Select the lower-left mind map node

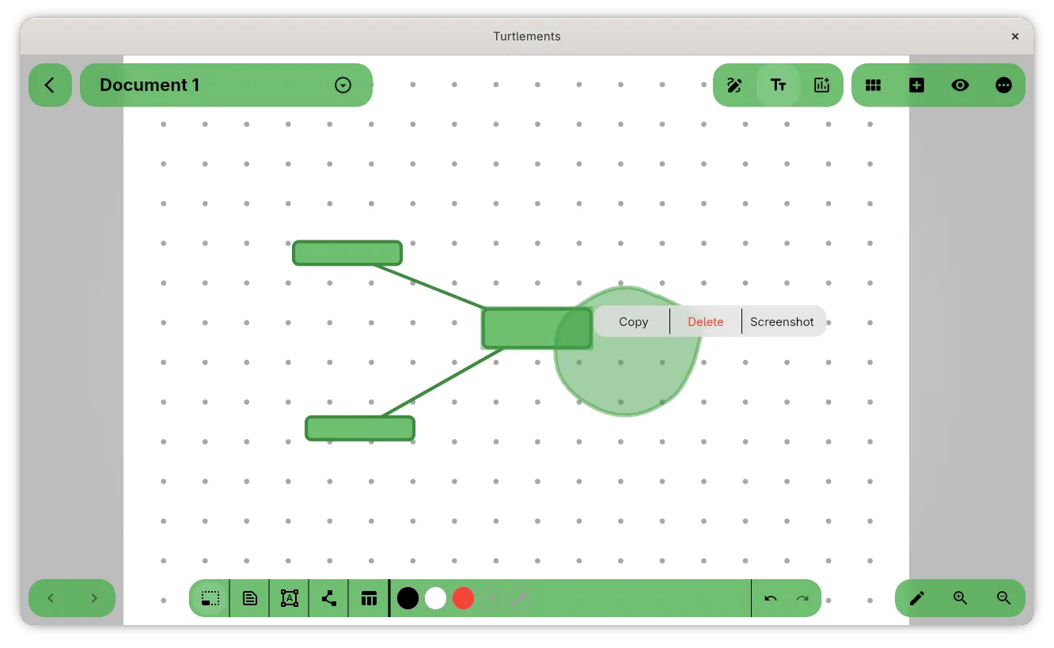tap(360, 428)
